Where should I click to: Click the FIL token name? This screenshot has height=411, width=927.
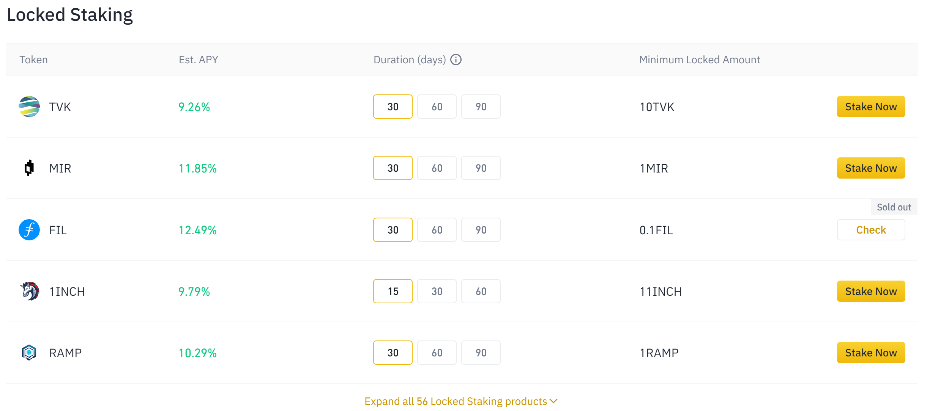pyautogui.click(x=58, y=230)
